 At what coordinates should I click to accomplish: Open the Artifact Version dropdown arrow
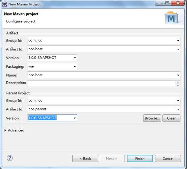[x=75, y=58]
